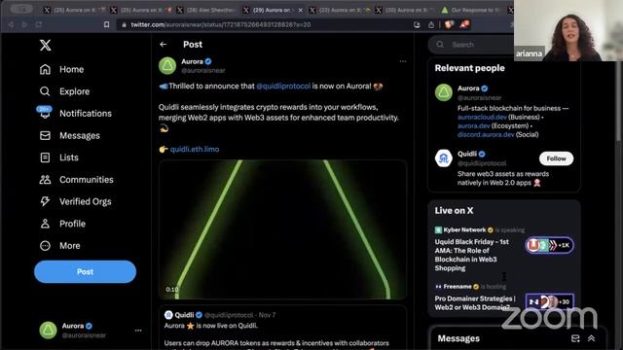Click the share icon in address bar

431,24
